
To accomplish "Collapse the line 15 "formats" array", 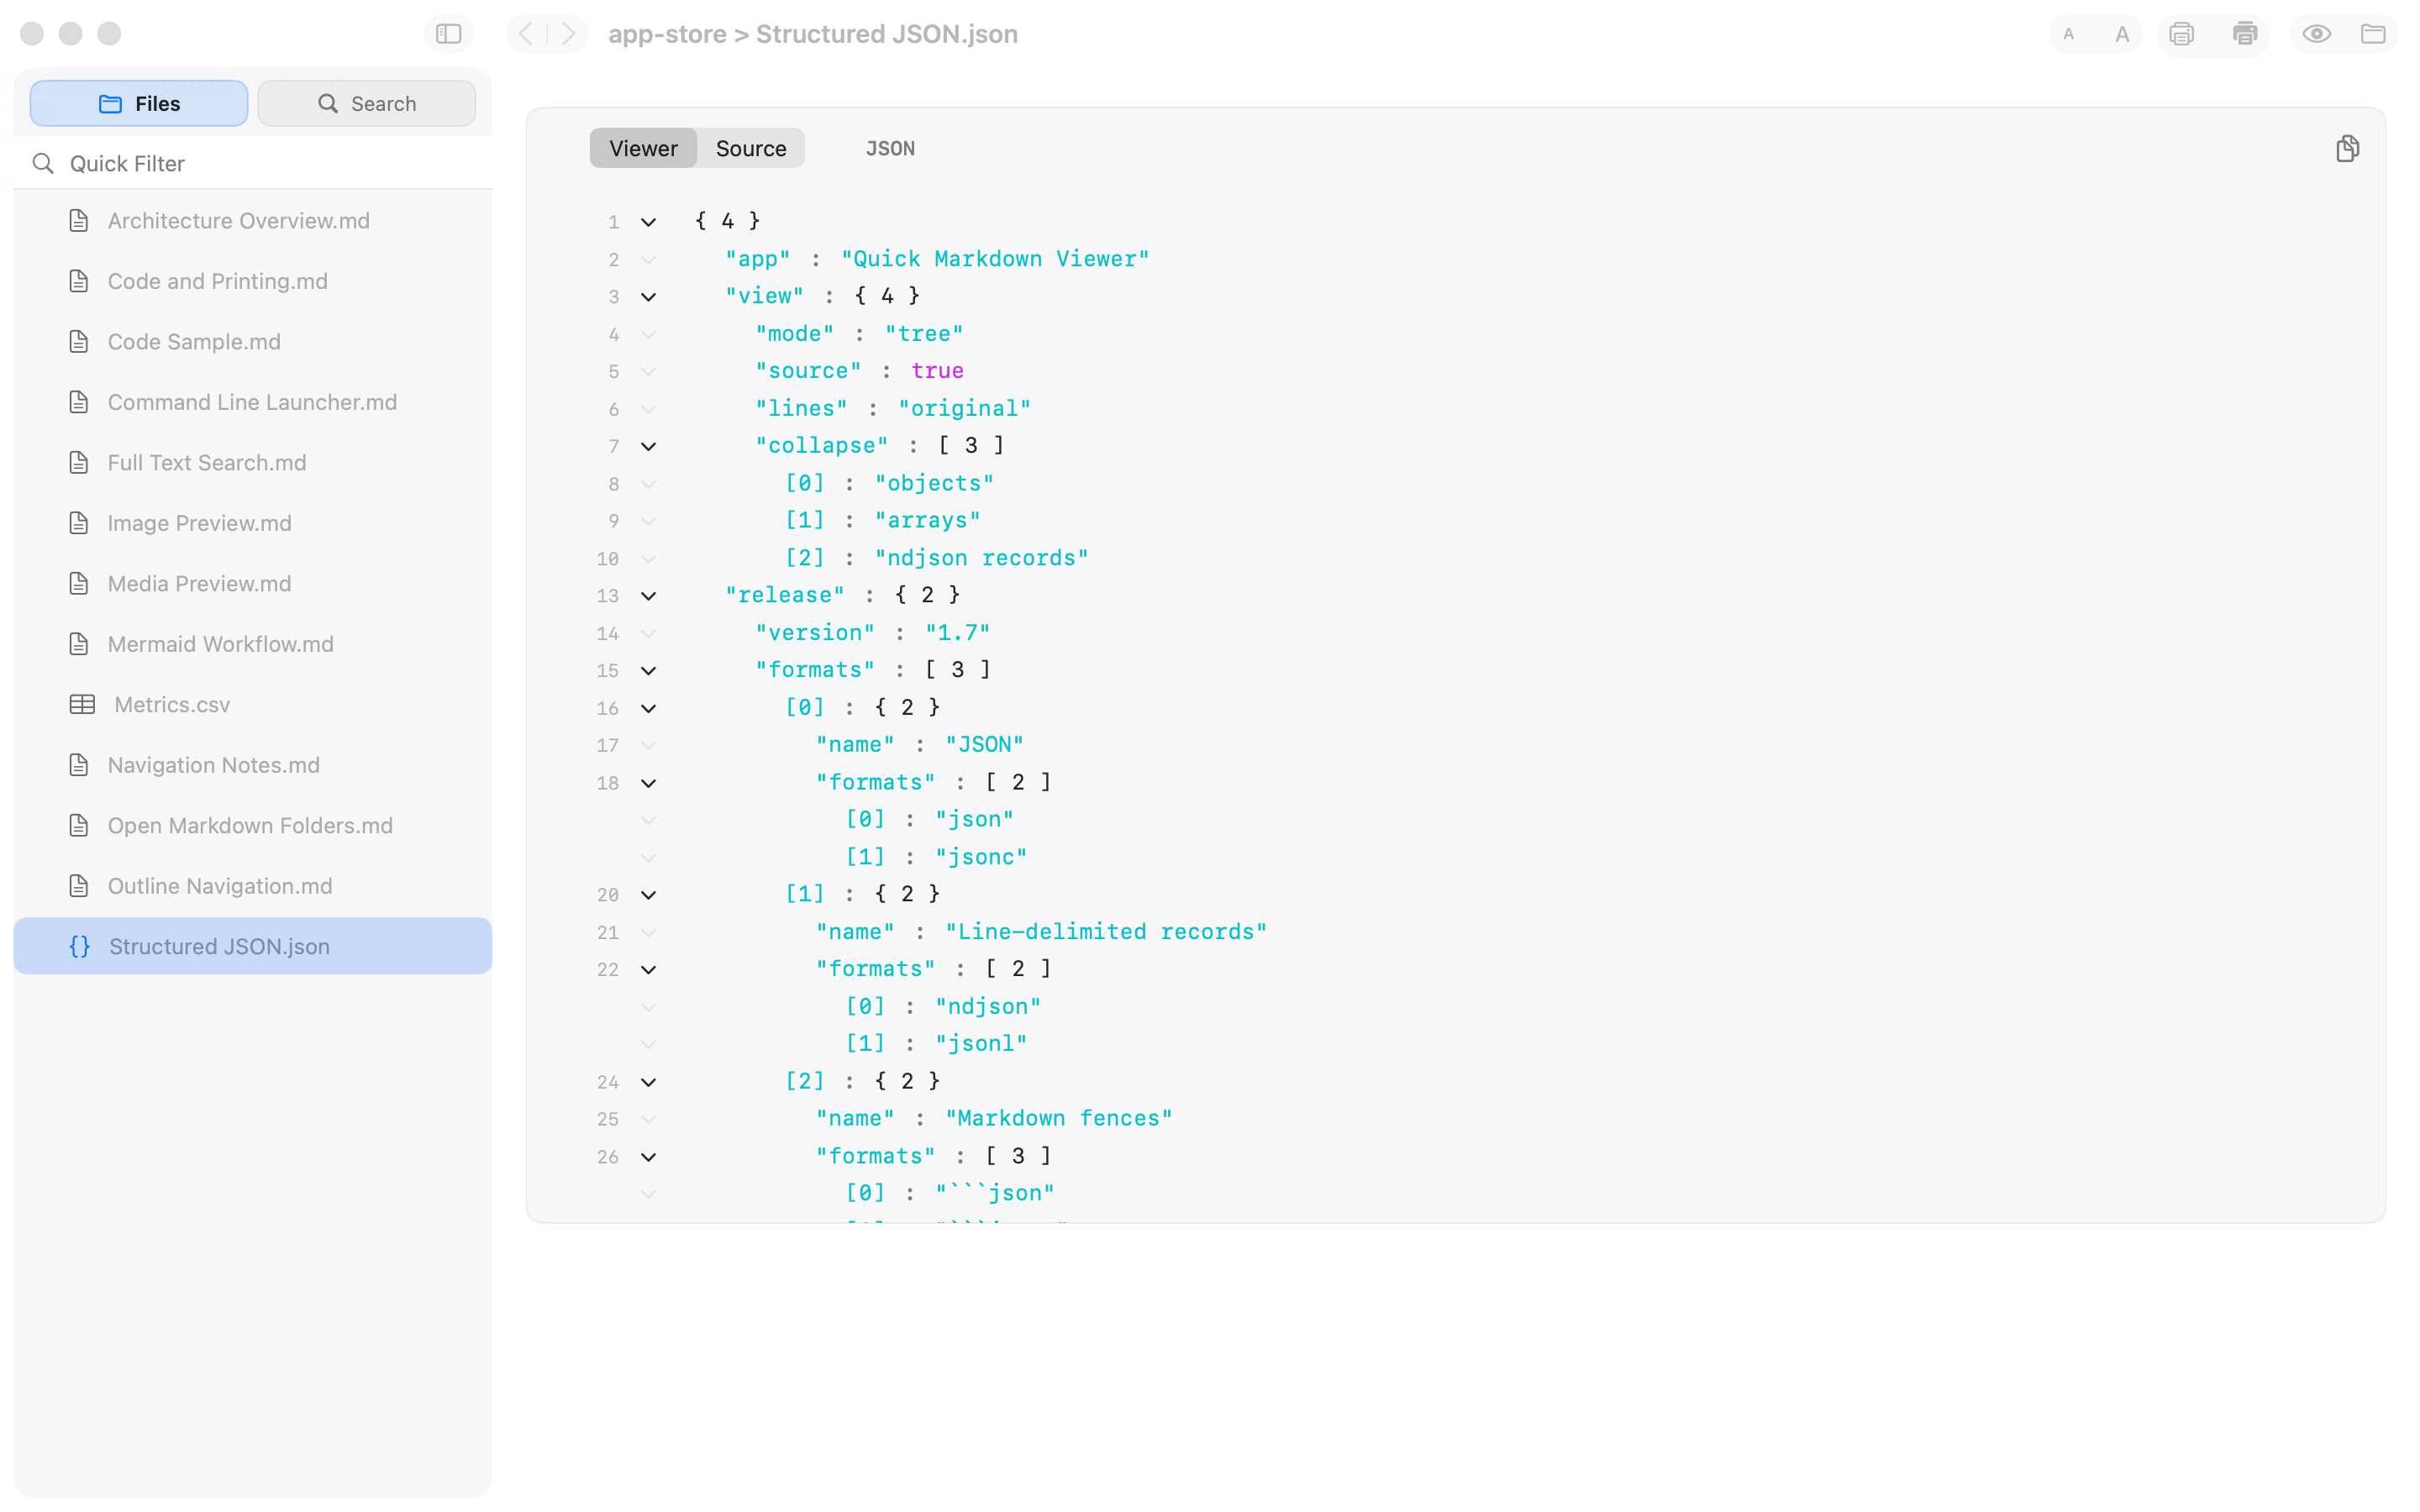I will coord(648,671).
